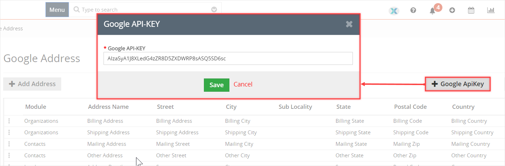Select Organizations cell in Billing Address row
The width and height of the screenshot is (505, 166).
(41, 121)
